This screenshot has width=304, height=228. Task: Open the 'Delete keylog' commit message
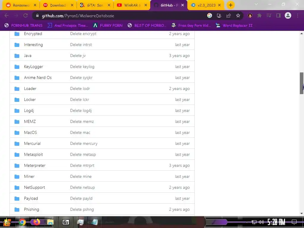point(82,67)
